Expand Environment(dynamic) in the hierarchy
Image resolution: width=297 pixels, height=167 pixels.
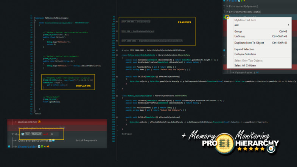pos(227,6)
